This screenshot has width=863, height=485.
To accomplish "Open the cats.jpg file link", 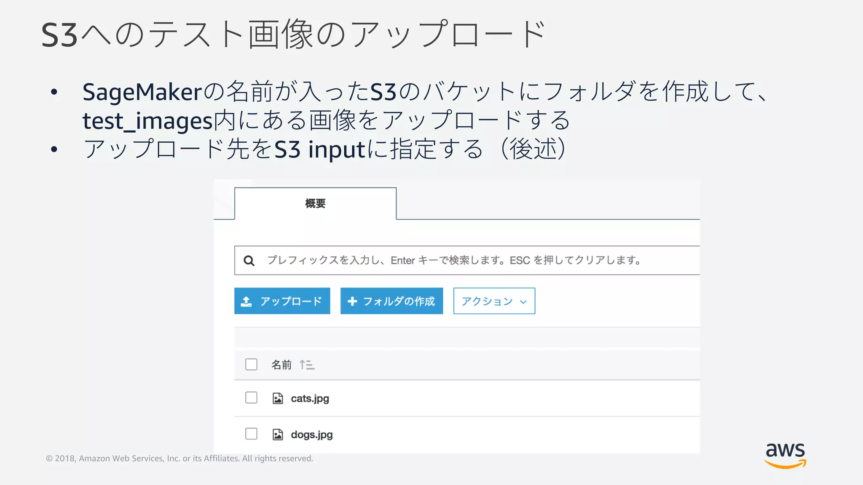I will click(x=310, y=398).
